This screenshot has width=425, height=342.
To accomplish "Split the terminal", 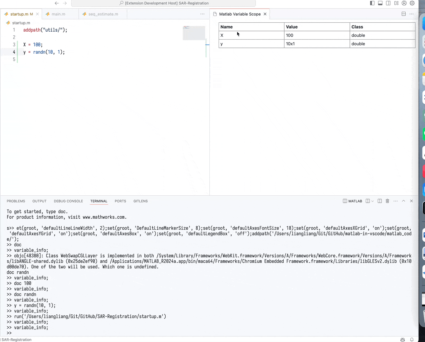I will (x=380, y=201).
